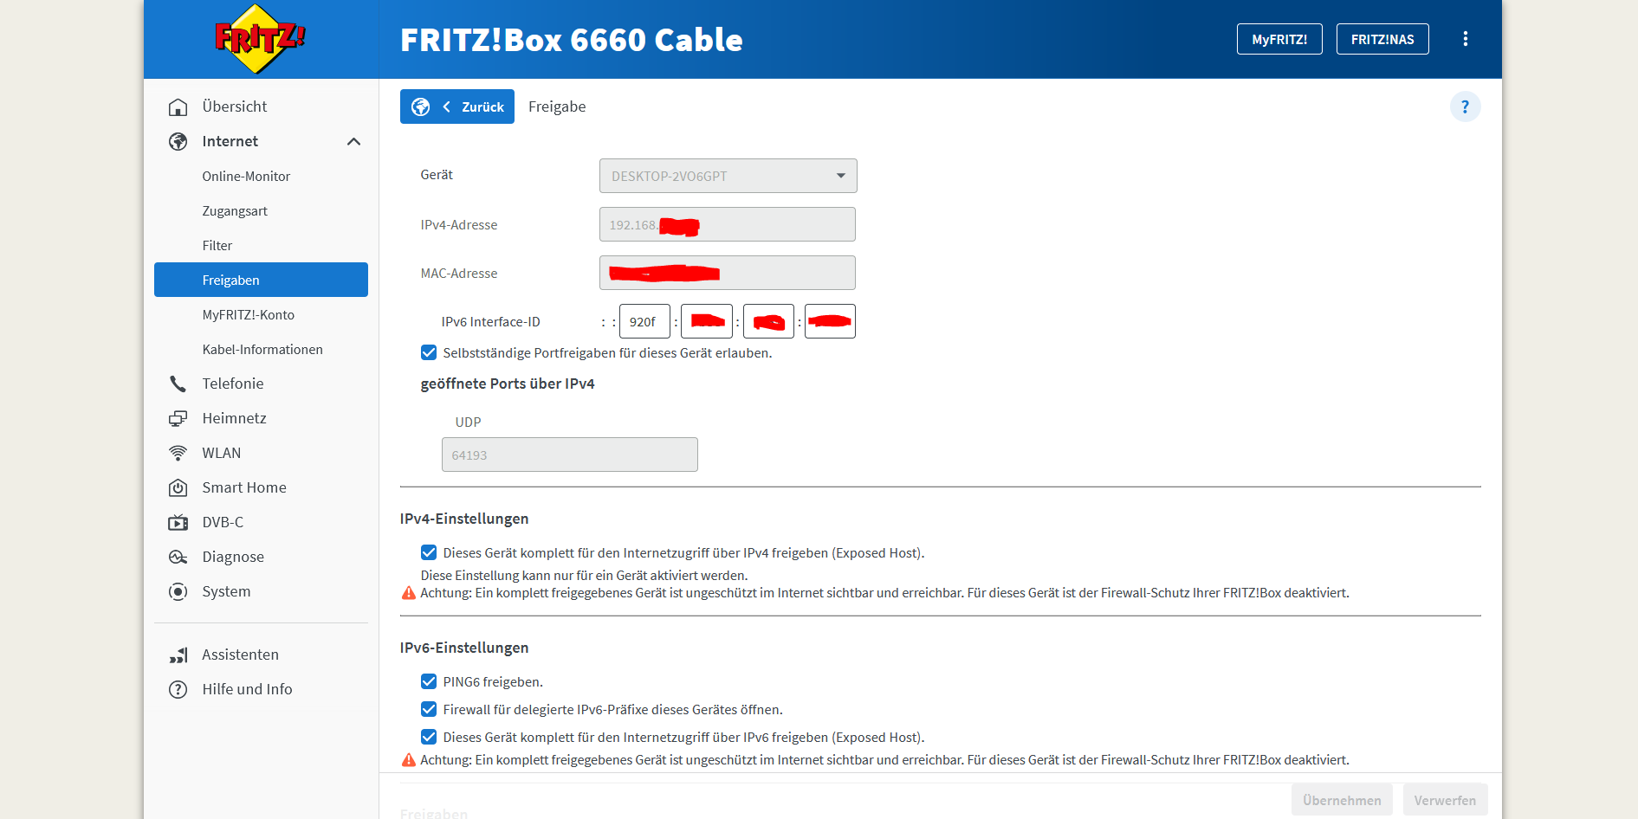Open the Online-Monitor submenu item
Viewport: 1638px width, 819px height.
(246, 176)
